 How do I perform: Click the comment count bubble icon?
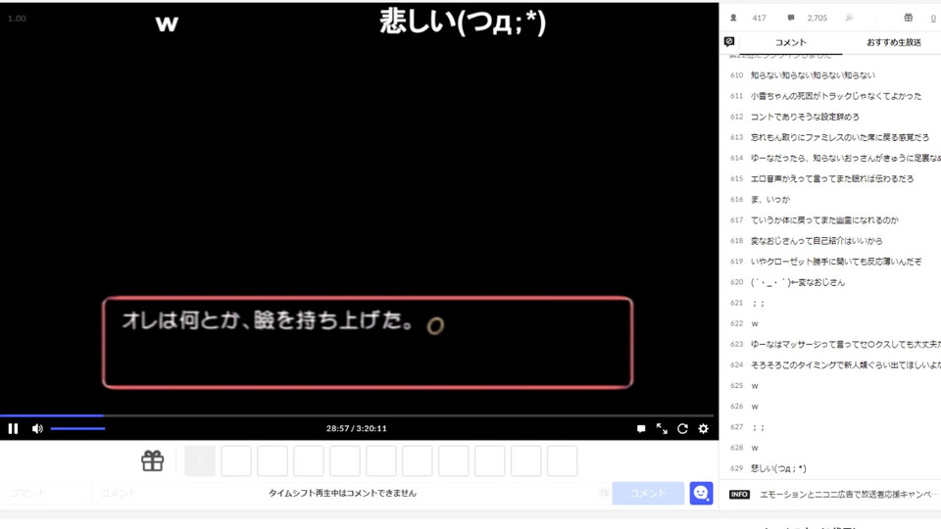pos(791,18)
